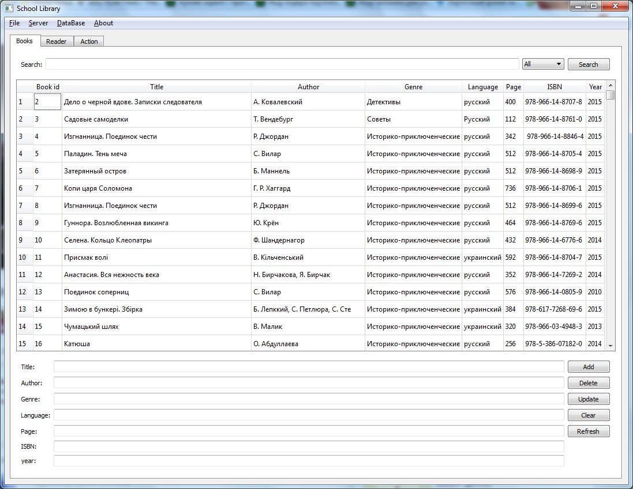Select the ISBN cell '978-5-386-07182-0'
The width and height of the screenshot is (633, 489).
[x=555, y=344]
